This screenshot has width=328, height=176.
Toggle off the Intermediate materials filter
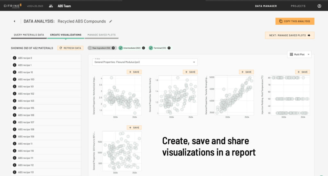click(121, 48)
